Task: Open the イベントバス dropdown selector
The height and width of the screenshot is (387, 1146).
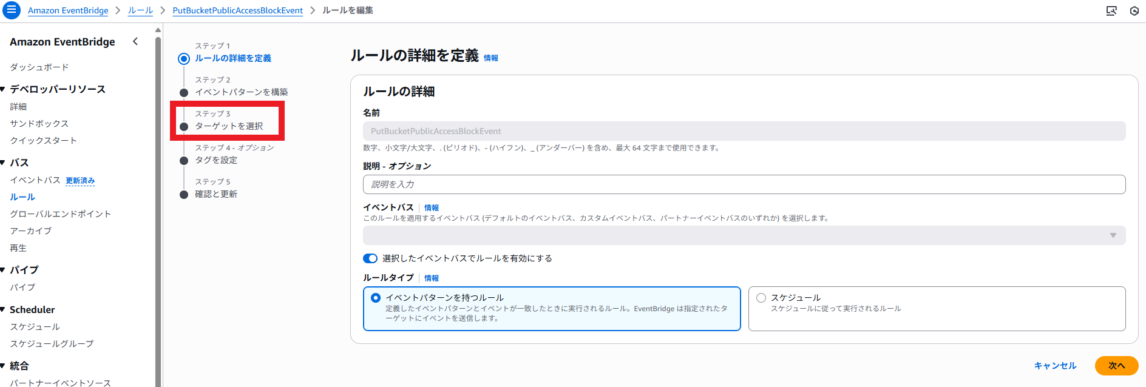Action: tap(744, 235)
